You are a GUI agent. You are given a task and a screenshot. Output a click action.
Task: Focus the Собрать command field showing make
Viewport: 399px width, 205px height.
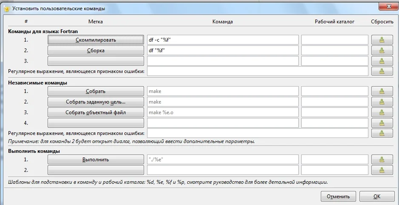223,91
